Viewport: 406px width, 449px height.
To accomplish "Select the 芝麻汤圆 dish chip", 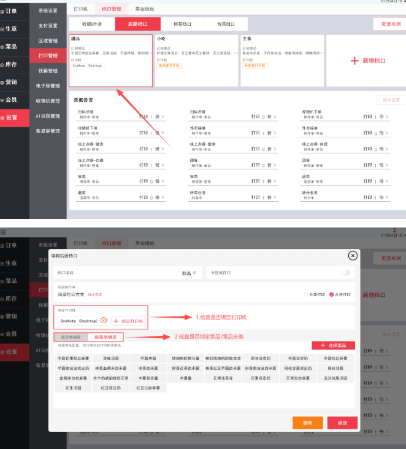I will click(x=111, y=358).
